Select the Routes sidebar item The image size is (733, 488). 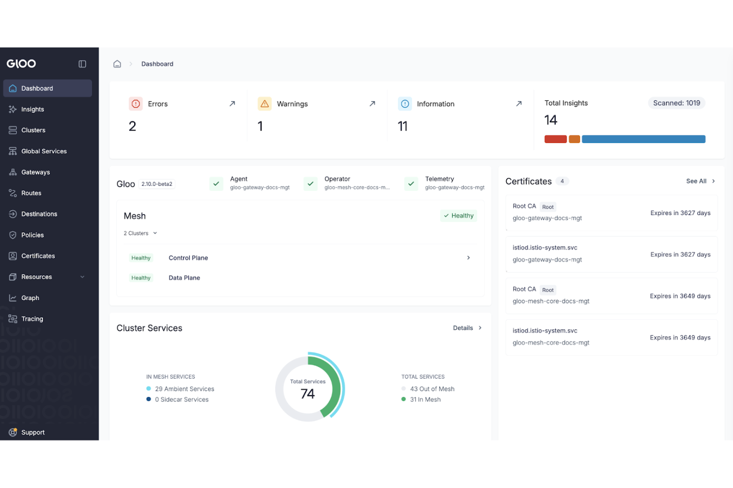pyautogui.click(x=31, y=193)
